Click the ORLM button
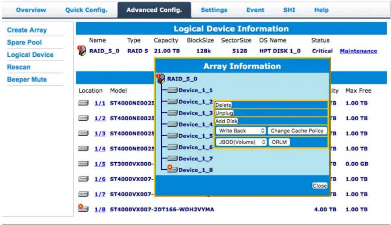Image resolution: width=391 pixels, height=225 pixels. click(279, 142)
